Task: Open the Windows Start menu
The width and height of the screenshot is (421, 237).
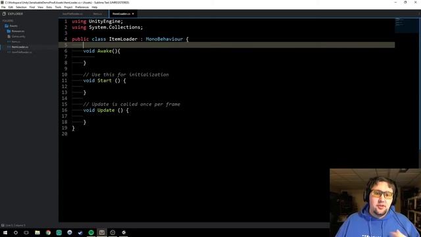Action: [x=5, y=232]
